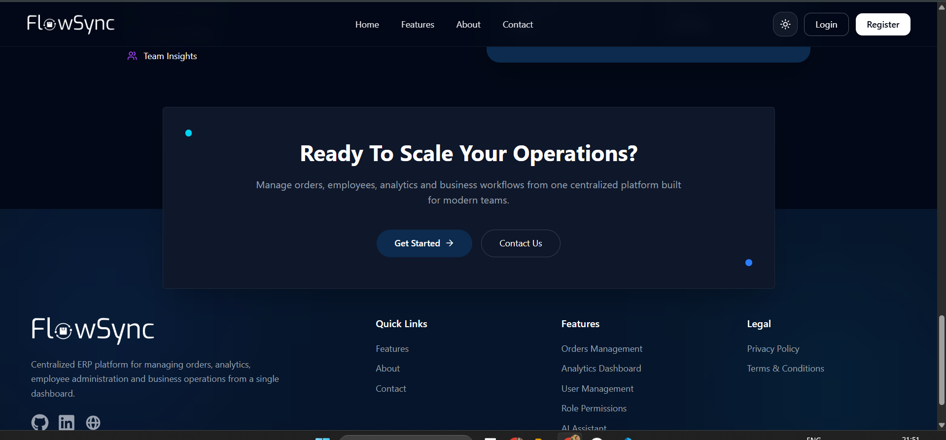Click the Get Started arrow button

pos(424,243)
